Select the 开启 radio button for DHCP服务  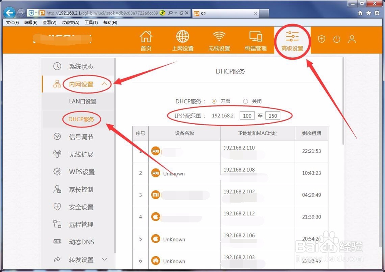[x=214, y=101]
